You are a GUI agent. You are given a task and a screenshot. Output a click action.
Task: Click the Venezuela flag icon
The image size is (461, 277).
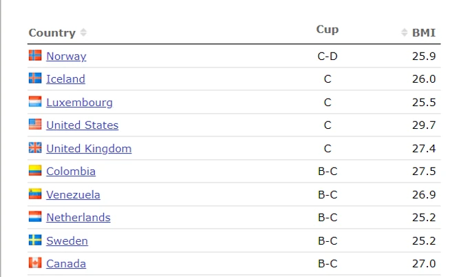point(35,194)
